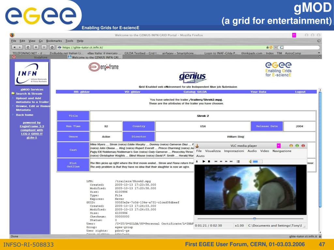Stop playback in VLC
The image size is (334, 250).
coord(209,161)
